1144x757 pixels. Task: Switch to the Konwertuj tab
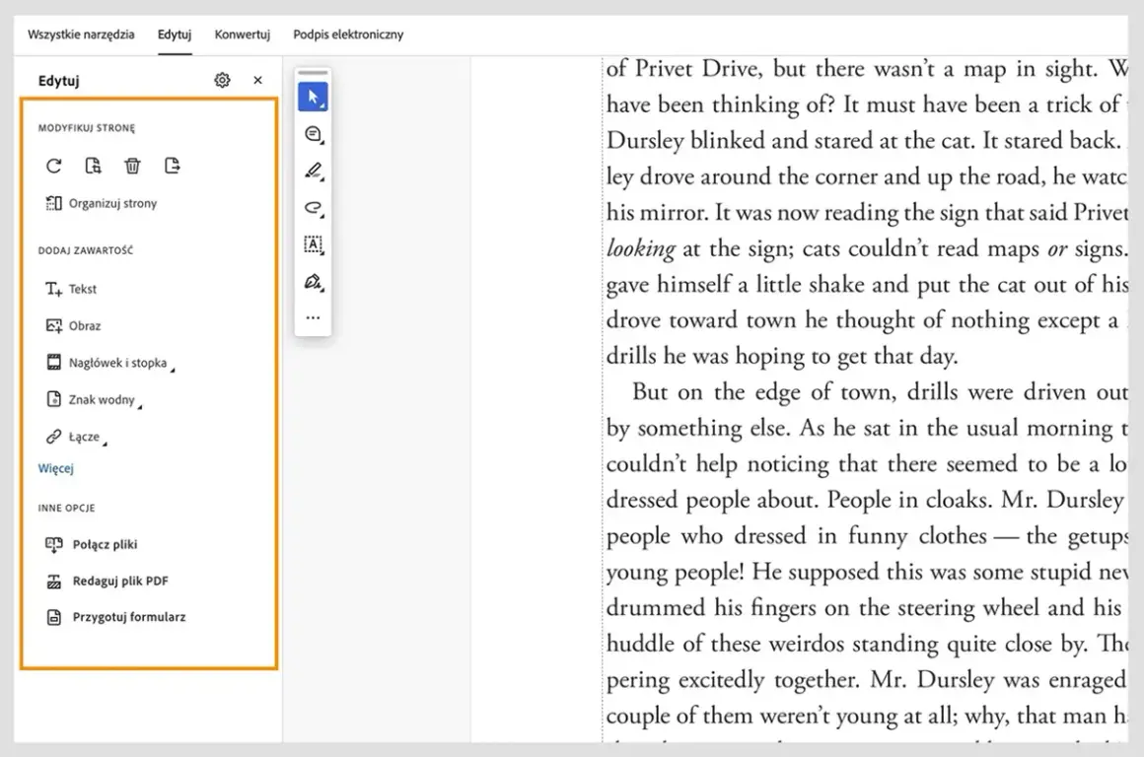[243, 34]
